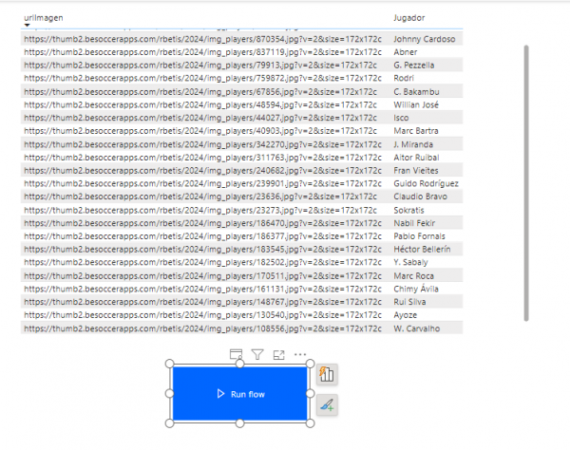
Task: Click the image URL ending 130540.jpg
Action: pyautogui.click(x=203, y=315)
